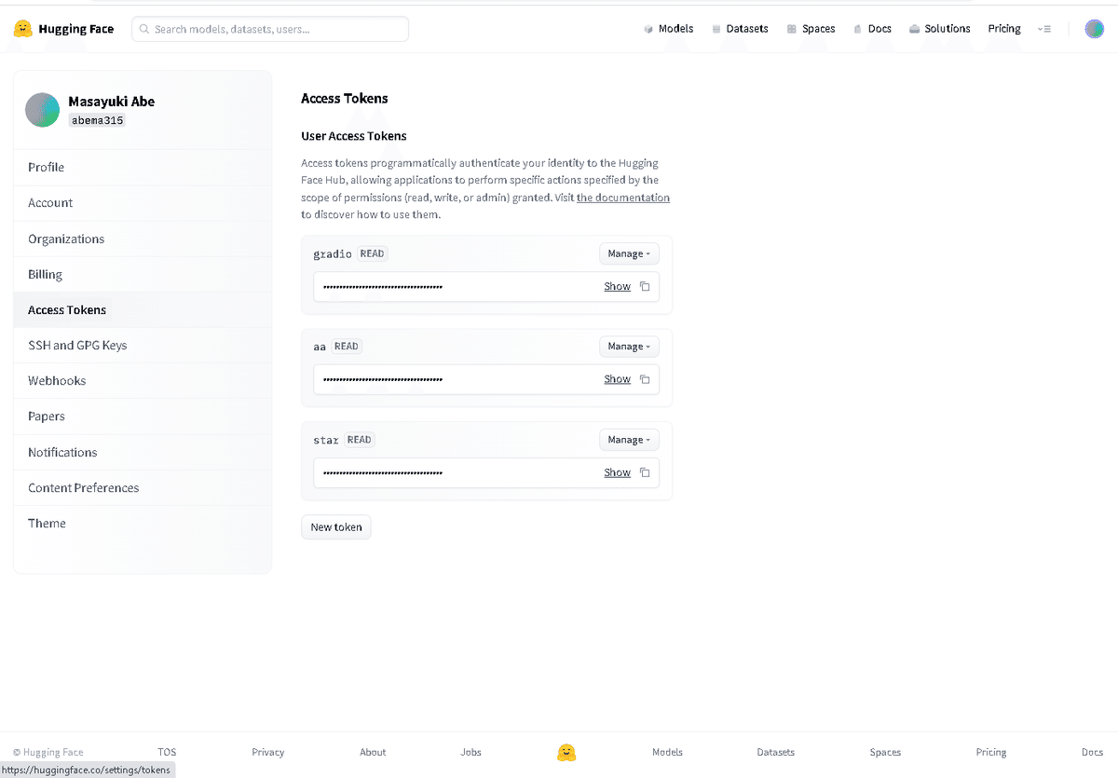The width and height of the screenshot is (1118, 778).
Task: Create a new token with the New token button
Action: point(335,526)
